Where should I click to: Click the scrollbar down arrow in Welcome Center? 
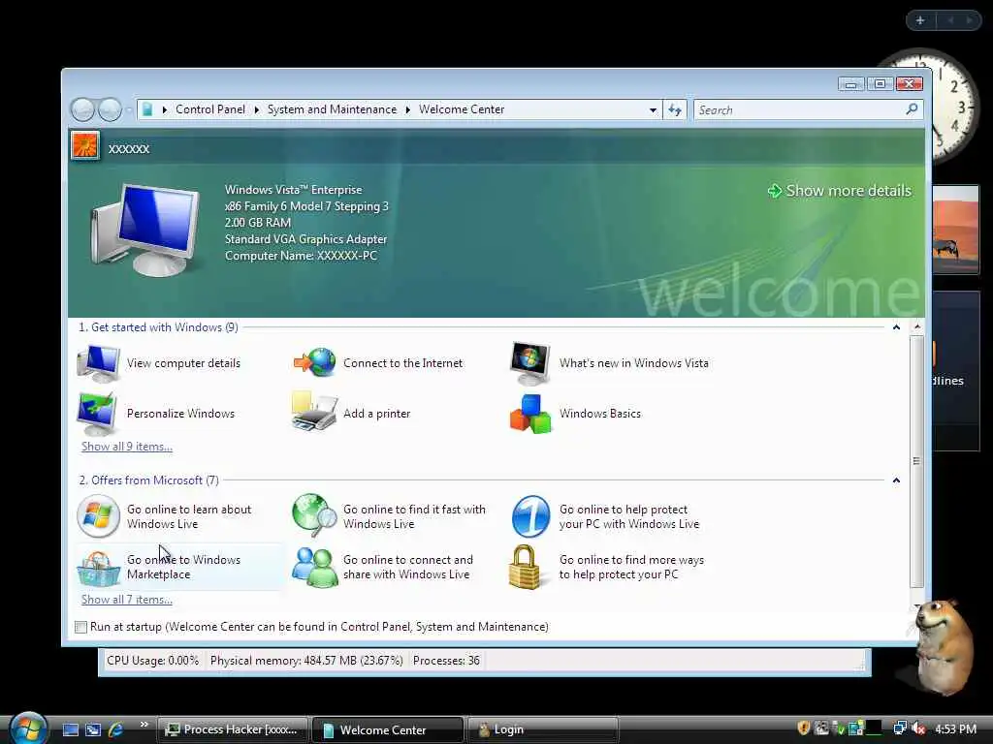[916, 605]
